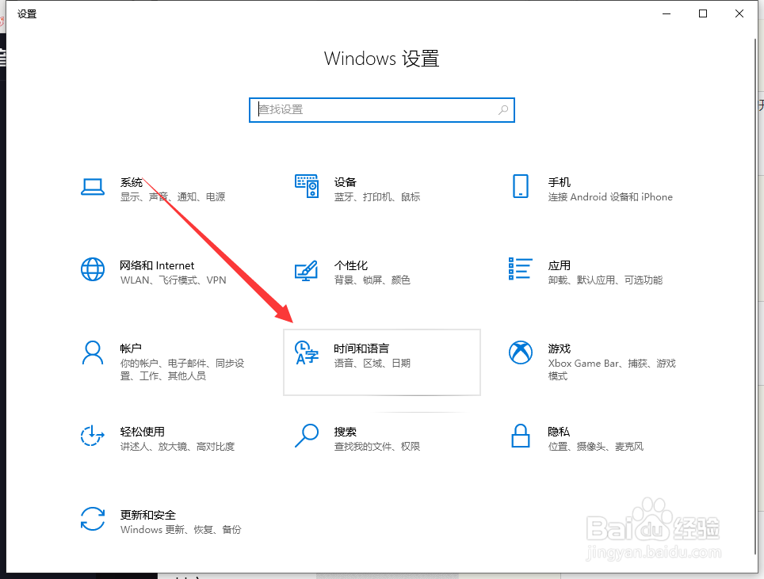The width and height of the screenshot is (764, 579).
Task: Select the 手机 heading
Action: click(x=559, y=182)
